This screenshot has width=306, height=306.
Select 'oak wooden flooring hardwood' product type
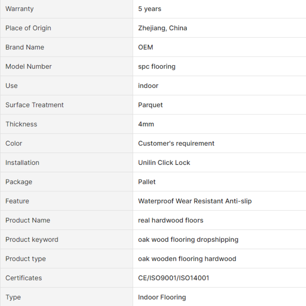[x=187, y=259]
